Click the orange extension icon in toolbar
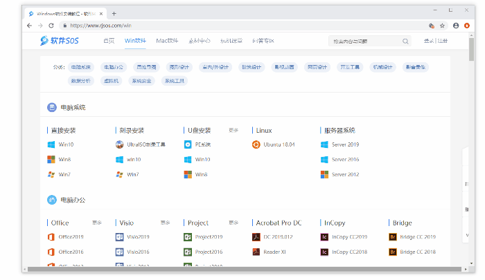The height and width of the screenshot is (280, 485). point(467,26)
